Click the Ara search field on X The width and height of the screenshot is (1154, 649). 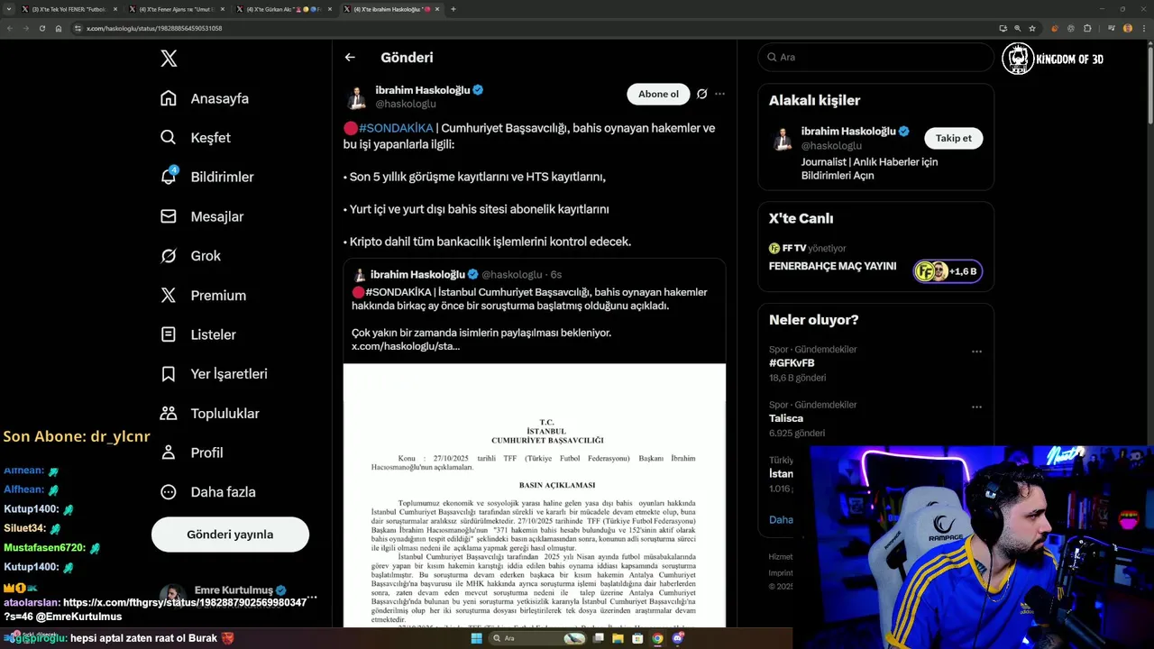point(875,57)
